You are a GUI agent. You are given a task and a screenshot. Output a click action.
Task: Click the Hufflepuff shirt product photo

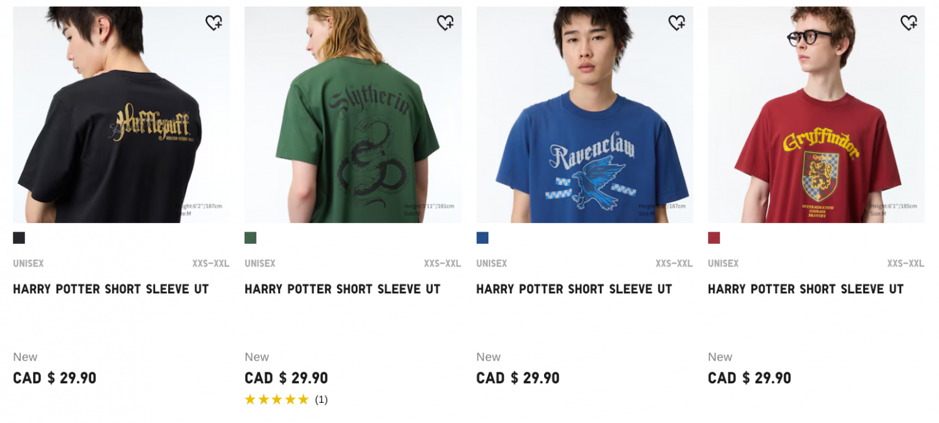tap(121, 114)
